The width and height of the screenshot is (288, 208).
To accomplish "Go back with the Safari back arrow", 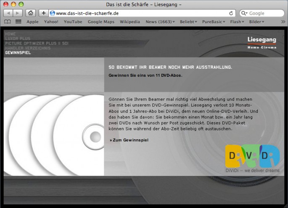I will (8, 13).
